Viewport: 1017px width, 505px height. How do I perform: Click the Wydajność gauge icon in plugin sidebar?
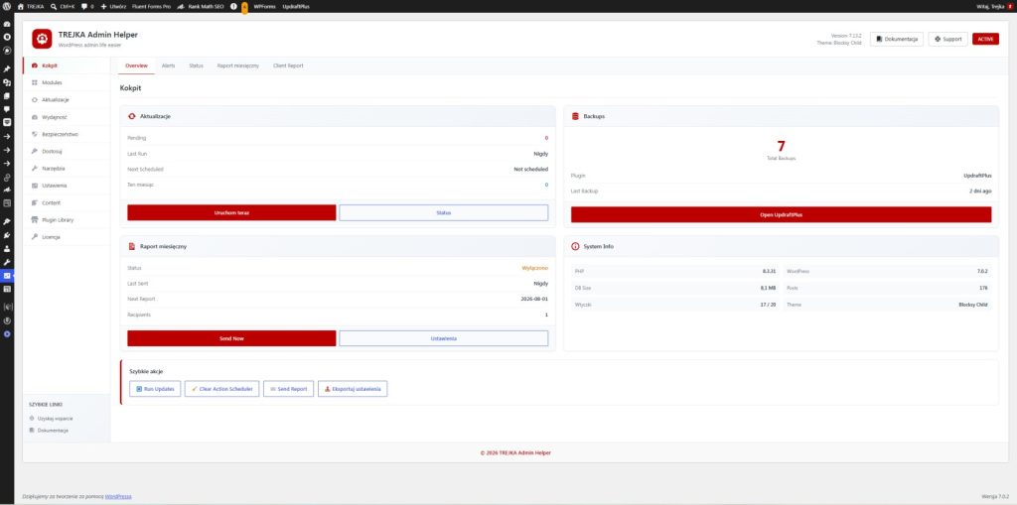pos(35,117)
